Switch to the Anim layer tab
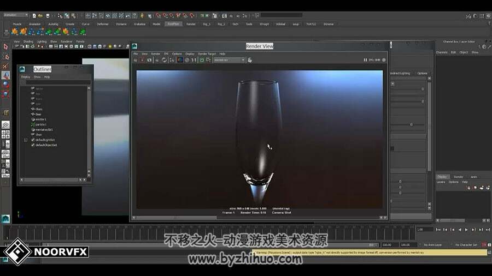492x276 pixels. tap(474, 177)
